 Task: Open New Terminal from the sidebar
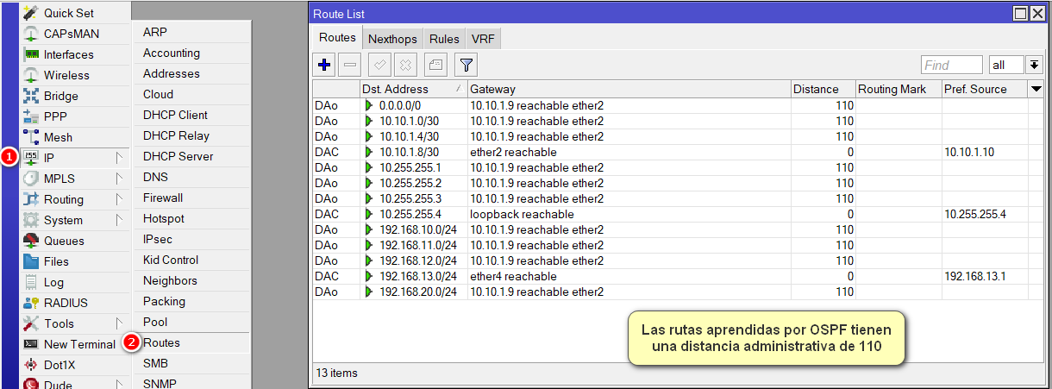(79, 344)
